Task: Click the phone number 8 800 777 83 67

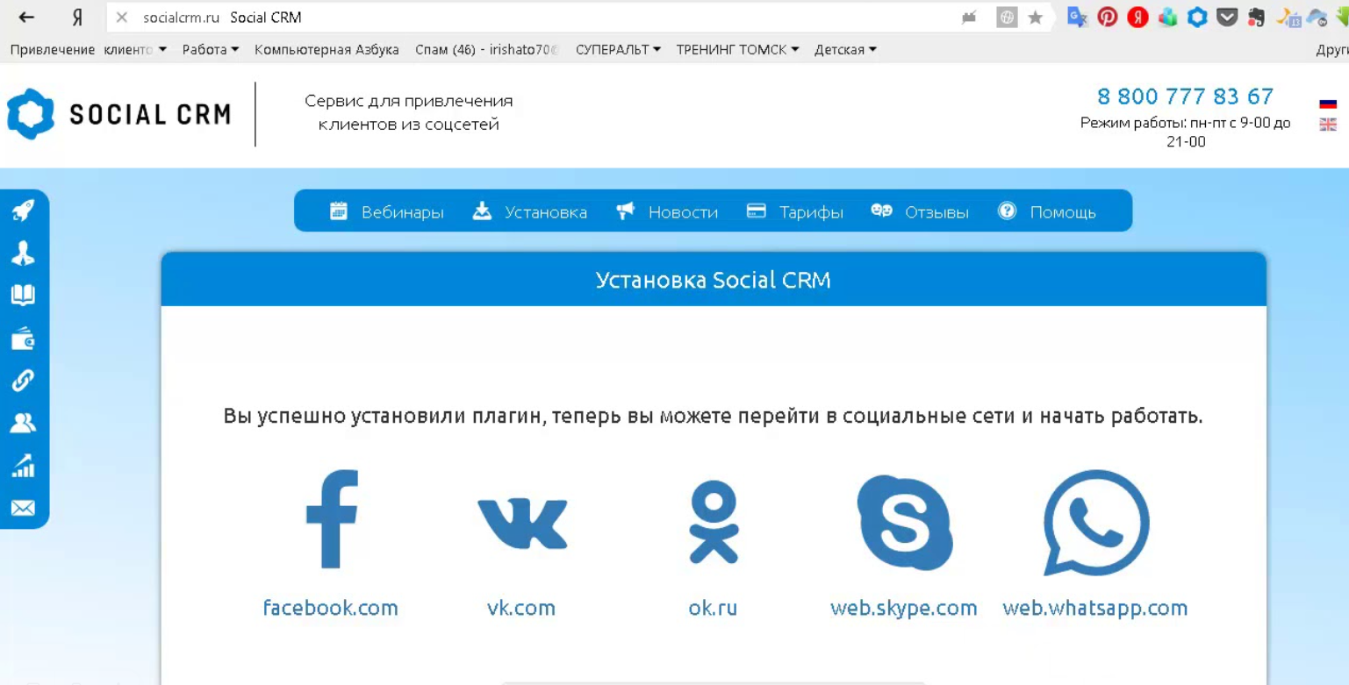Action: 1185,96
